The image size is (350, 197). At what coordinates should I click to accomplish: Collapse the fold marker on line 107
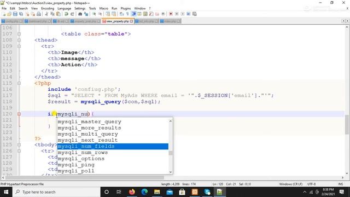coord(19,34)
